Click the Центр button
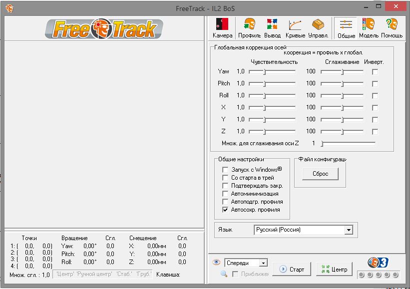Screen dimensions: 410x289 point(335,269)
